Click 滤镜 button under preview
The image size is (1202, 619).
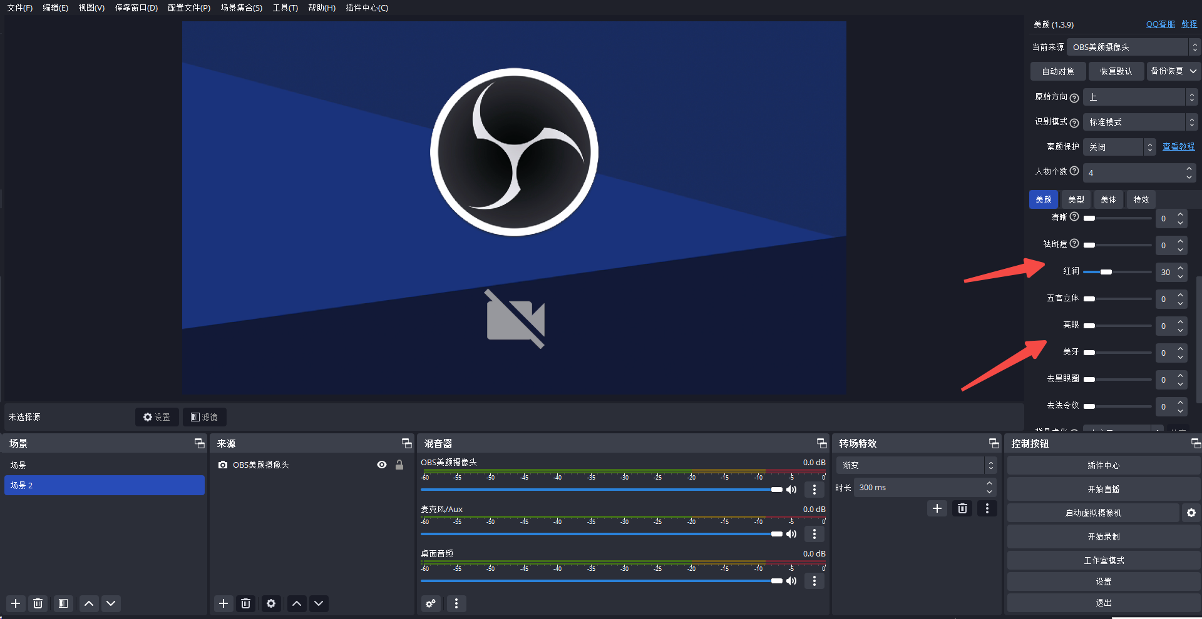(204, 417)
